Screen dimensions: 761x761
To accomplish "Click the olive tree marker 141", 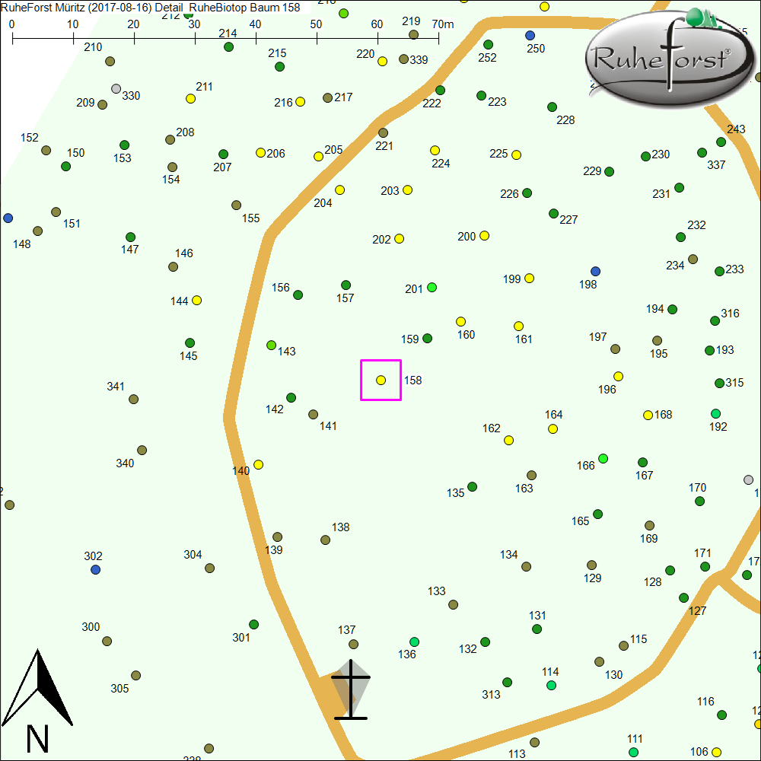I will (x=313, y=415).
